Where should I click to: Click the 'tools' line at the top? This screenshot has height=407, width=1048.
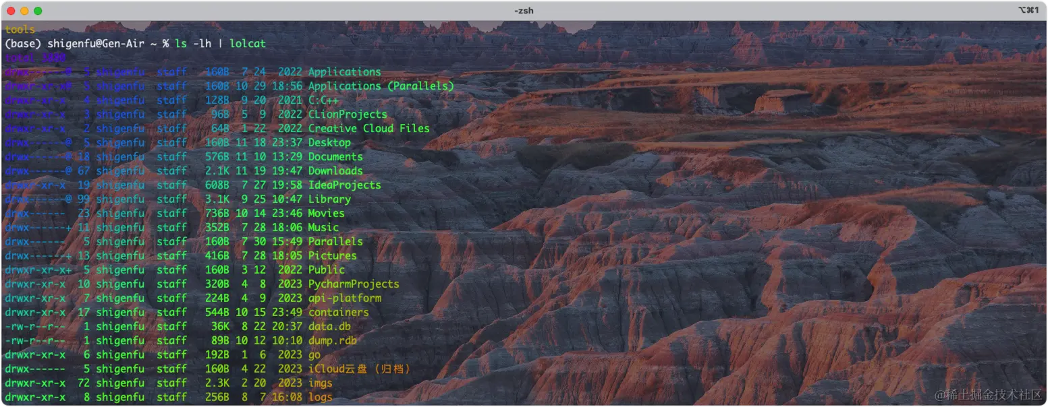(x=20, y=30)
